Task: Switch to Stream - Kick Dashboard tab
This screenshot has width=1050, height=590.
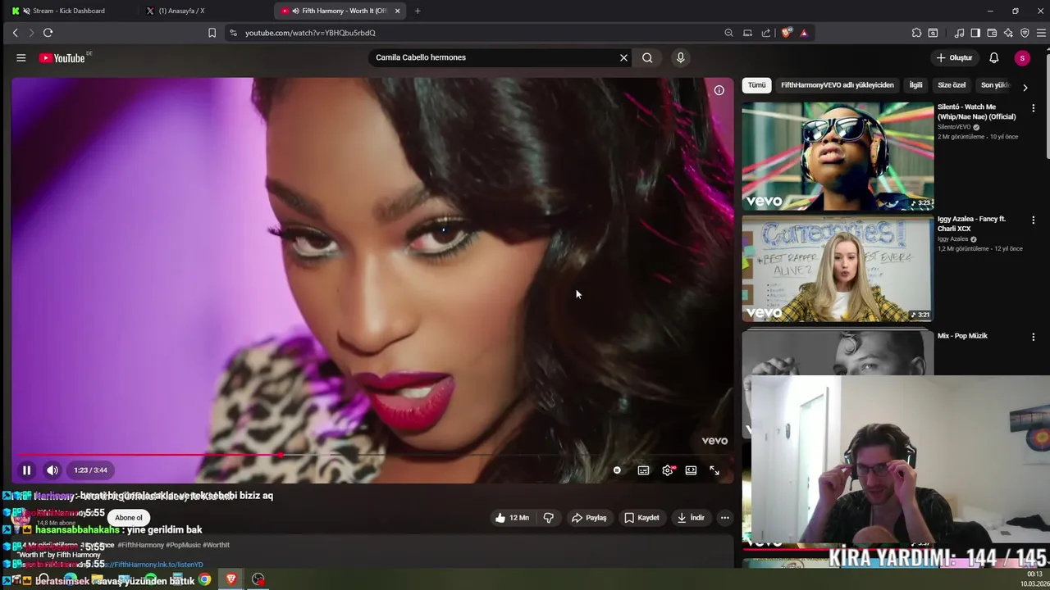Action: tap(69, 11)
